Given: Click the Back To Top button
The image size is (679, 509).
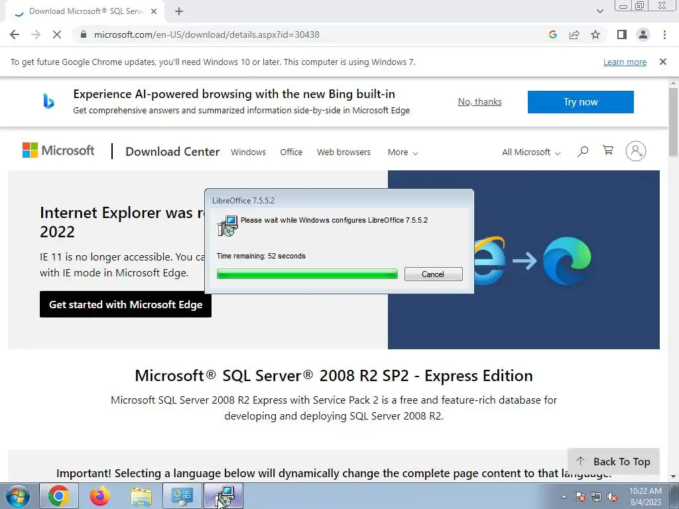Looking at the screenshot, I should pyautogui.click(x=613, y=462).
